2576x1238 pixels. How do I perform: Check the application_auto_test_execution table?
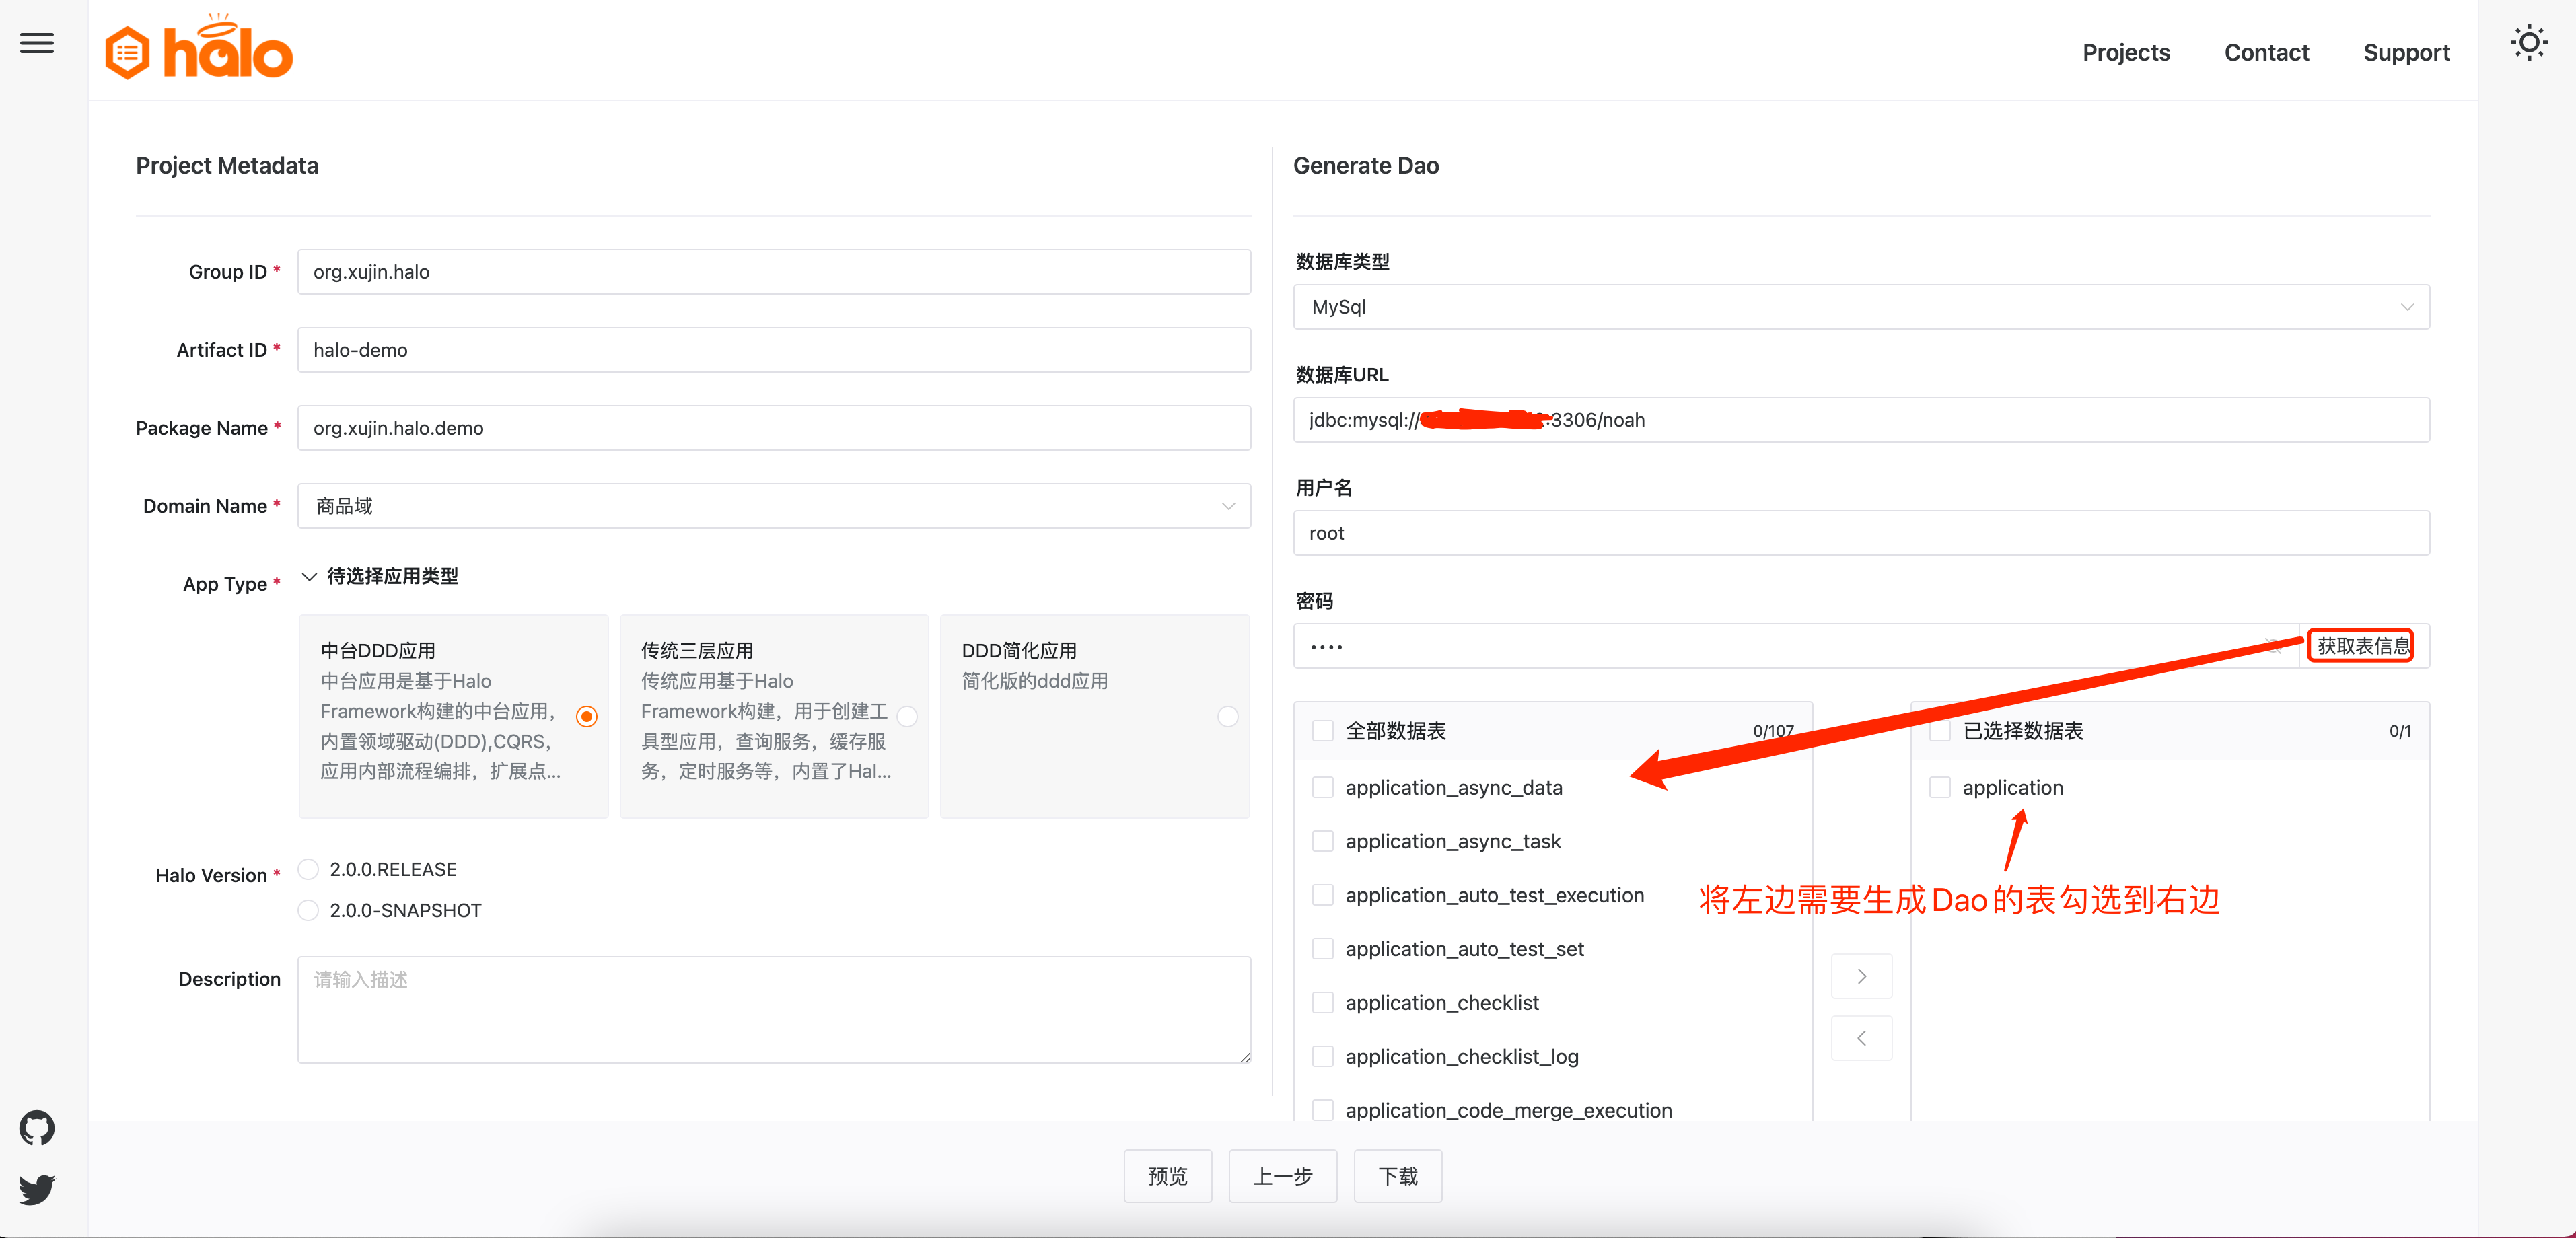pos(1322,895)
